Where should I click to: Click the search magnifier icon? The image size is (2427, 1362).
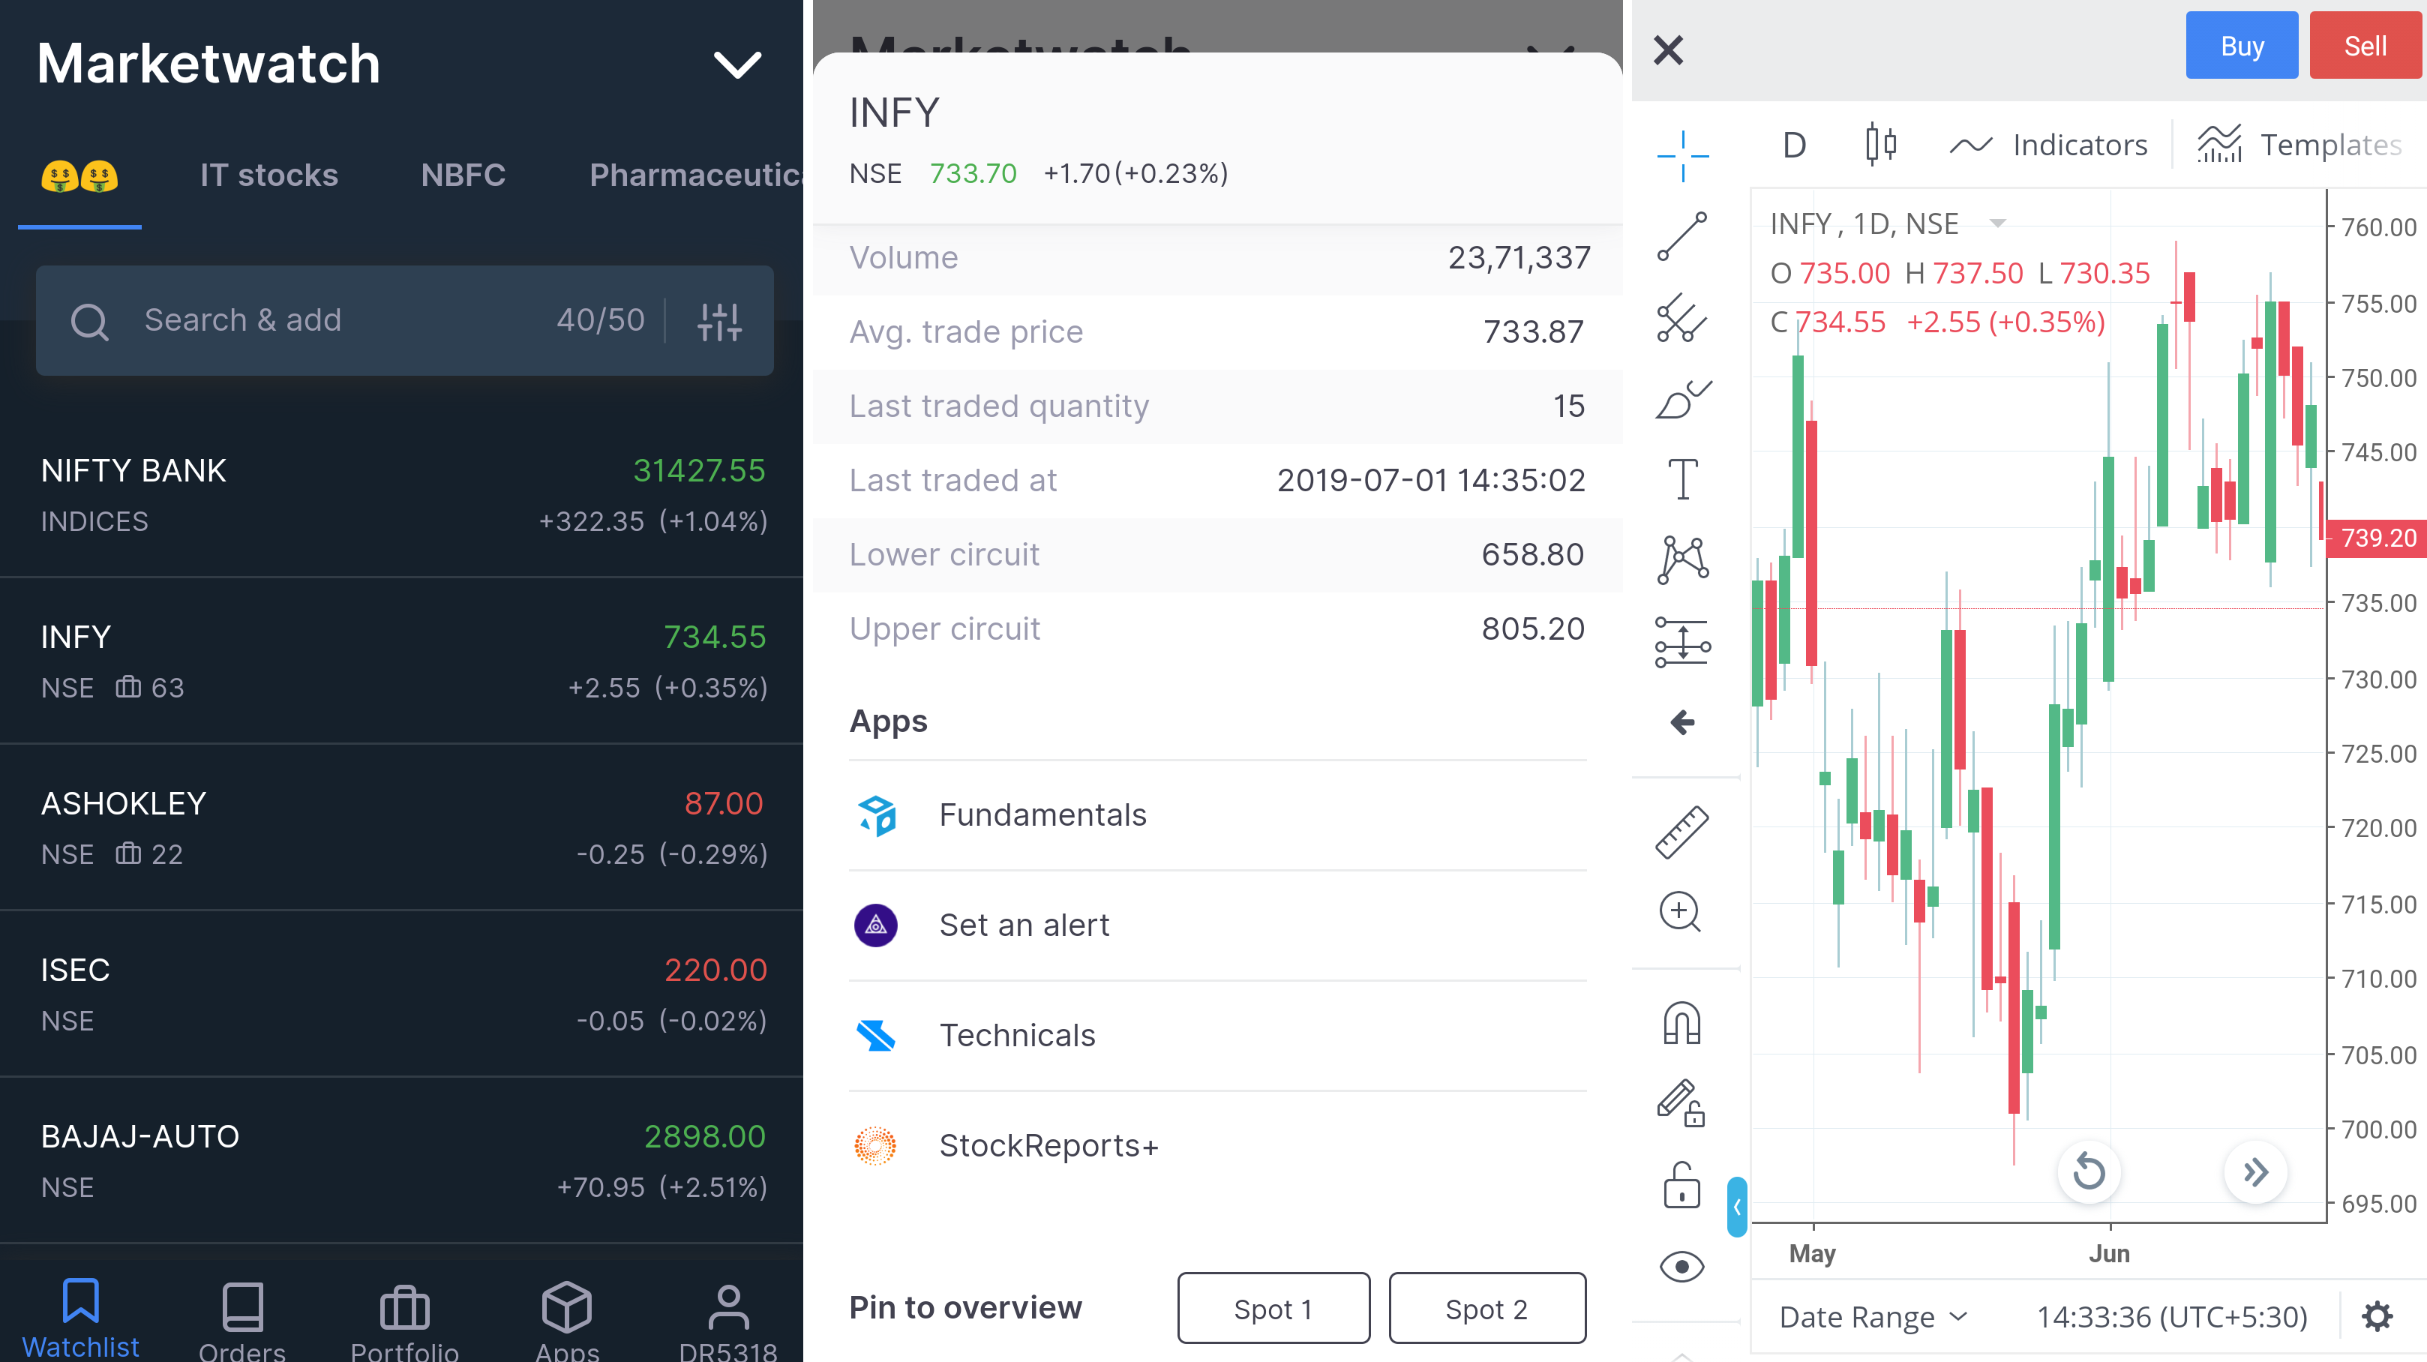click(89, 321)
